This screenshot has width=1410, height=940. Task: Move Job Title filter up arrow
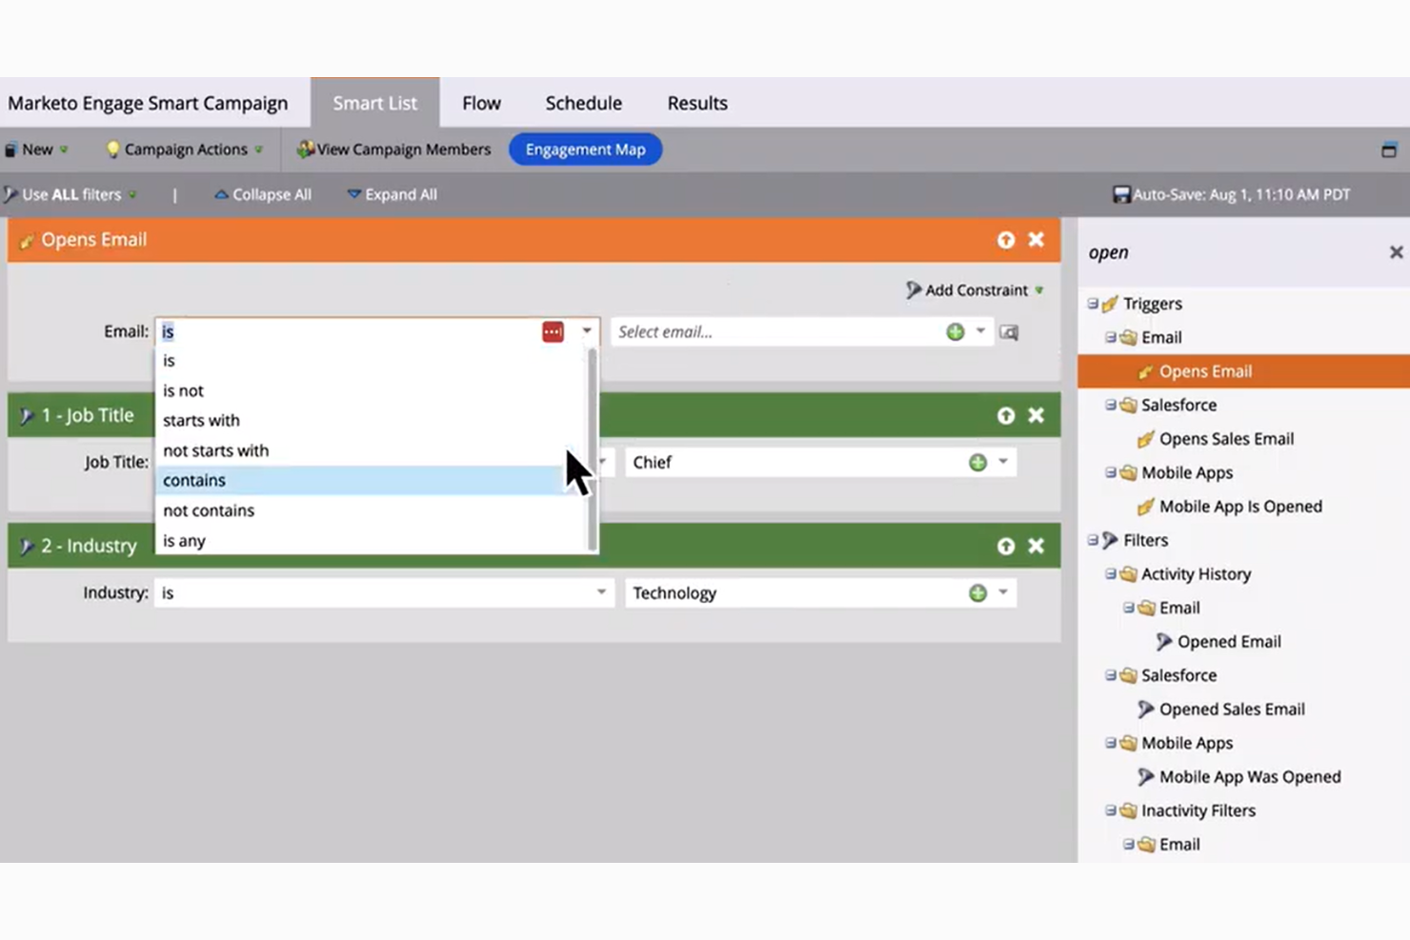click(x=1006, y=415)
